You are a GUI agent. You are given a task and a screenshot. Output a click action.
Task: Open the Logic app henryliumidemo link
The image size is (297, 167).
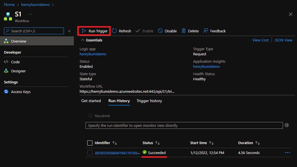93,54
